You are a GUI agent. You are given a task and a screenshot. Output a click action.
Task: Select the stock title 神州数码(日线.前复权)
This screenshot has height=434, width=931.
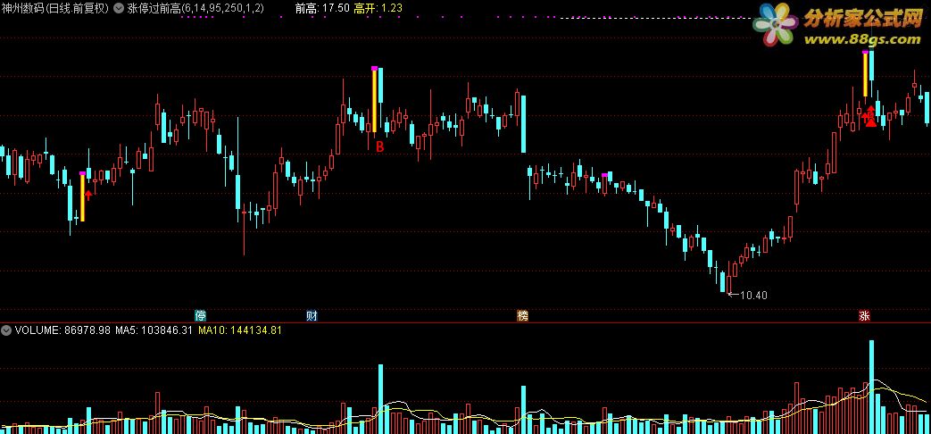[x=56, y=9]
